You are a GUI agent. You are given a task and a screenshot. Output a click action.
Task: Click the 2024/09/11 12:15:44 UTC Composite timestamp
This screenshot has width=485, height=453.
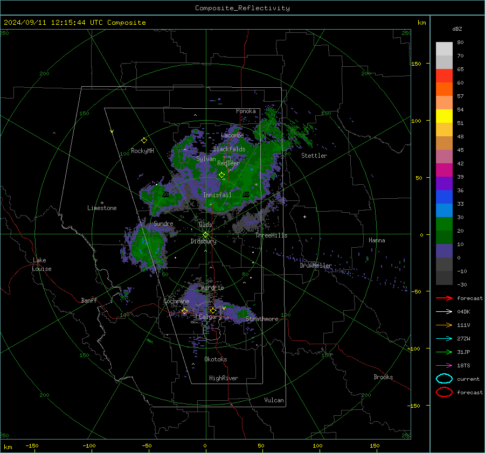(x=74, y=23)
